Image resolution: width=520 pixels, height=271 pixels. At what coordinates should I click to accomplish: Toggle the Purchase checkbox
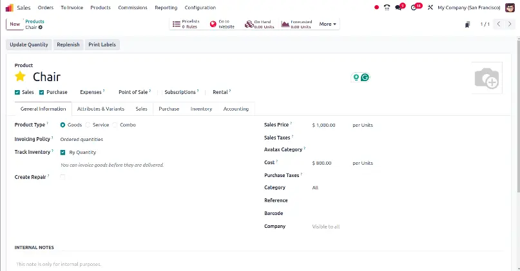click(41, 93)
